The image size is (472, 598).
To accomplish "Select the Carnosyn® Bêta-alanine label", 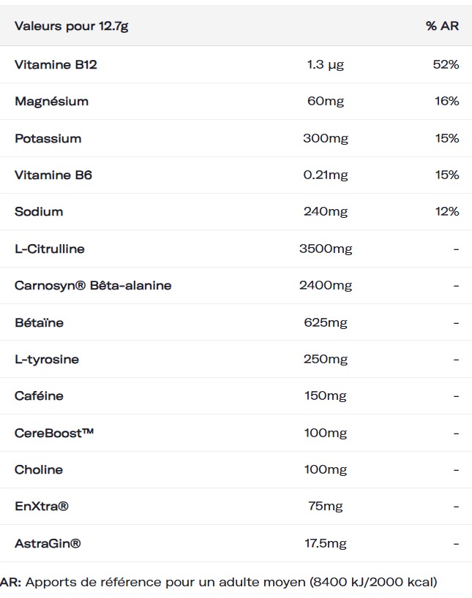I will click(x=93, y=285).
